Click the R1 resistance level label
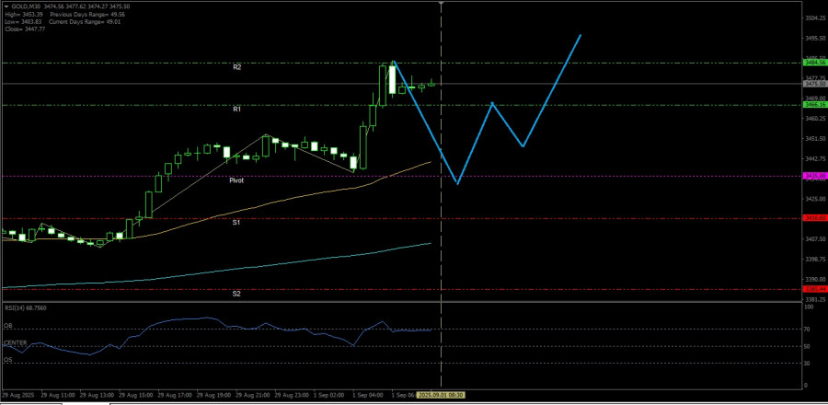 236,109
